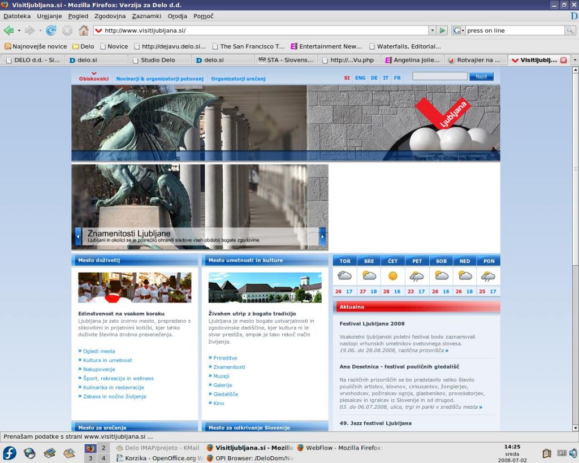Click the Najdi search button
This screenshot has width=579, height=463.
(x=482, y=76)
